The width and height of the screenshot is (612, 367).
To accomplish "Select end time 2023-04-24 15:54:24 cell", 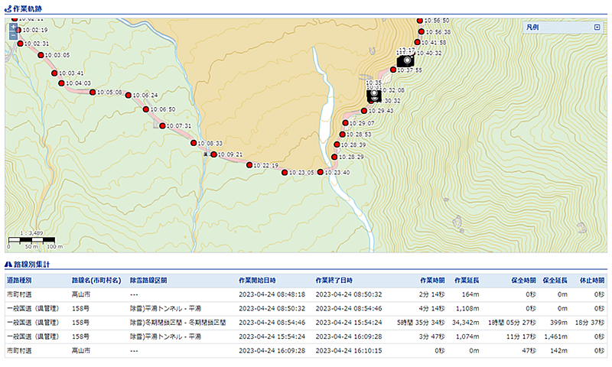I will pyautogui.click(x=349, y=323).
